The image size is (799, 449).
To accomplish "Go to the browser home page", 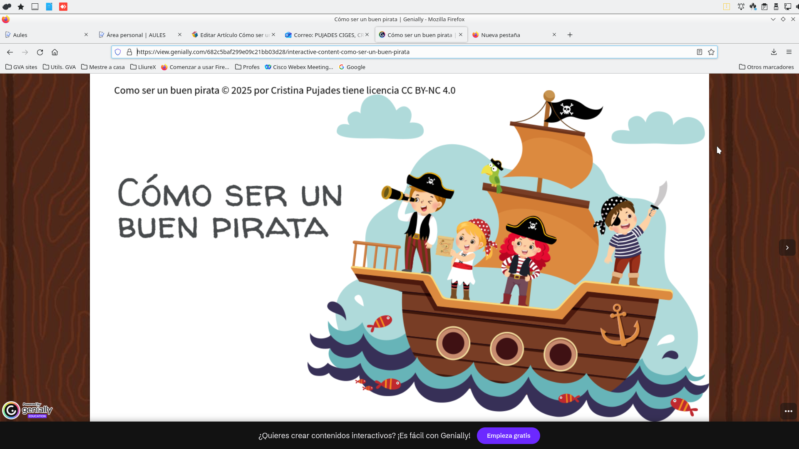I will point(55,52).
